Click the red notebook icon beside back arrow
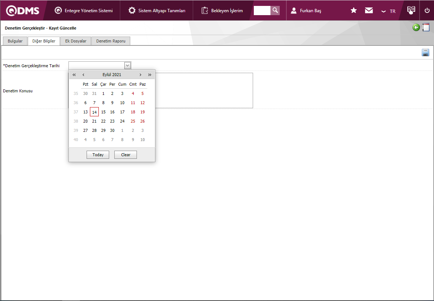This screenshot has width=434, height=301. click(x=426, y=27)
